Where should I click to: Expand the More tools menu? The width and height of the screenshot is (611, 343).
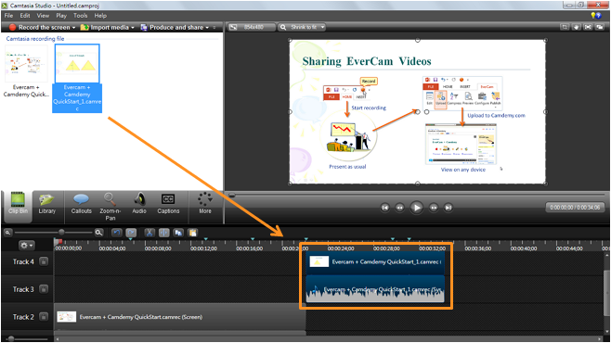205,203
